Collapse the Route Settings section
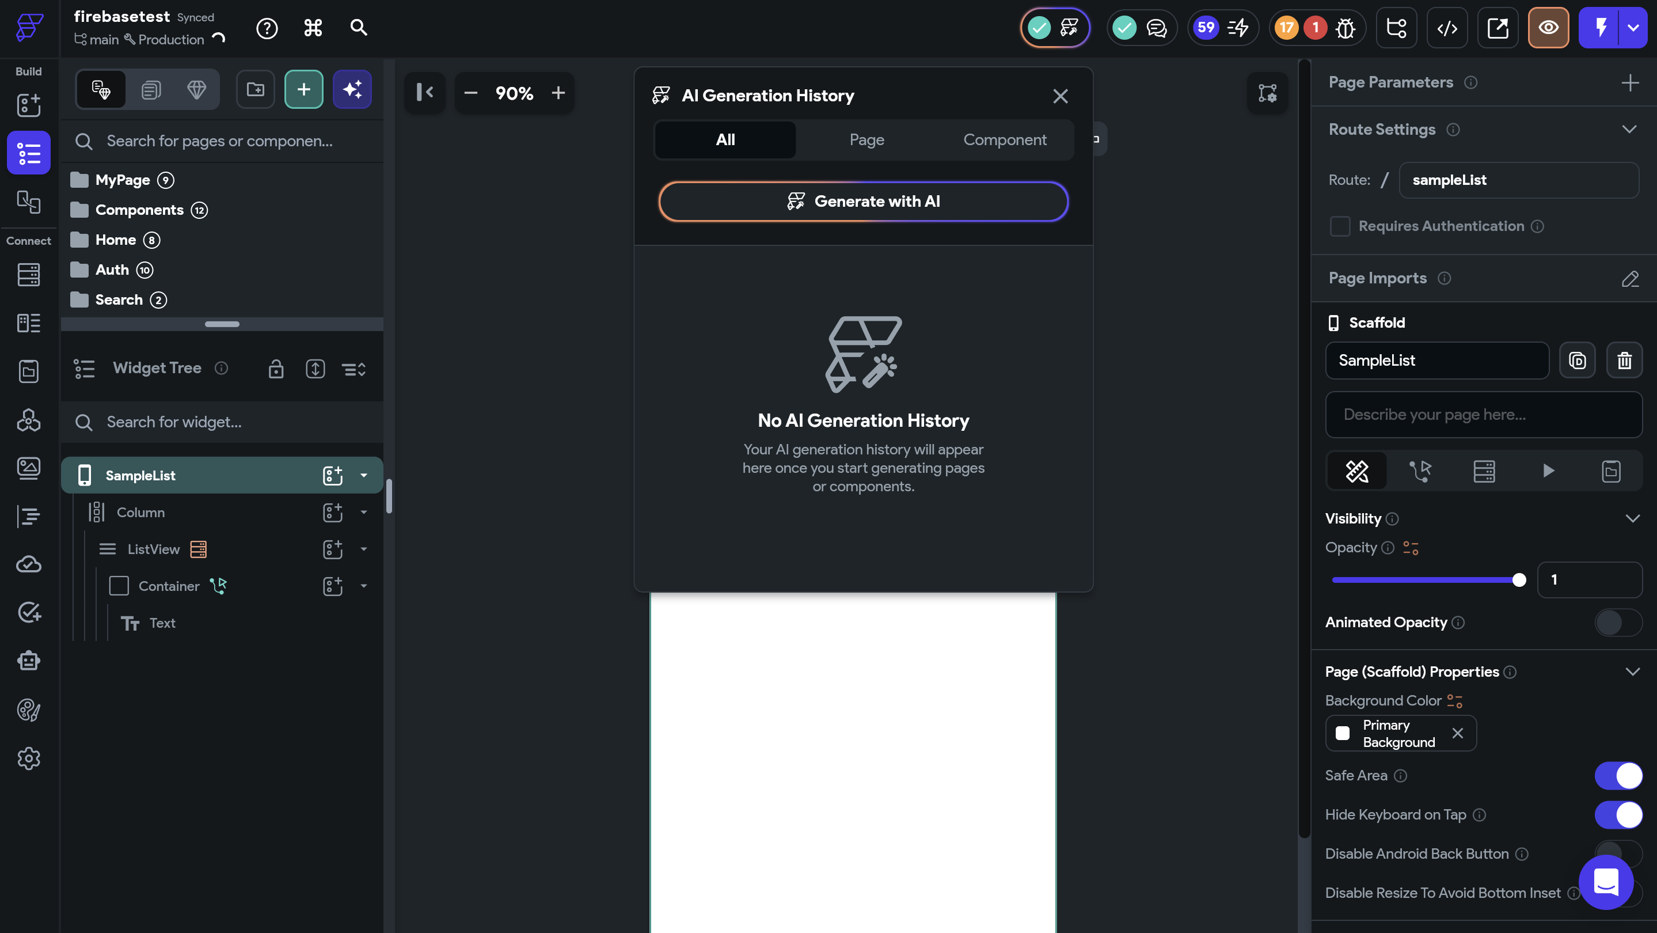Viewport: 1657px width, 933px height. click(1629, 130)
